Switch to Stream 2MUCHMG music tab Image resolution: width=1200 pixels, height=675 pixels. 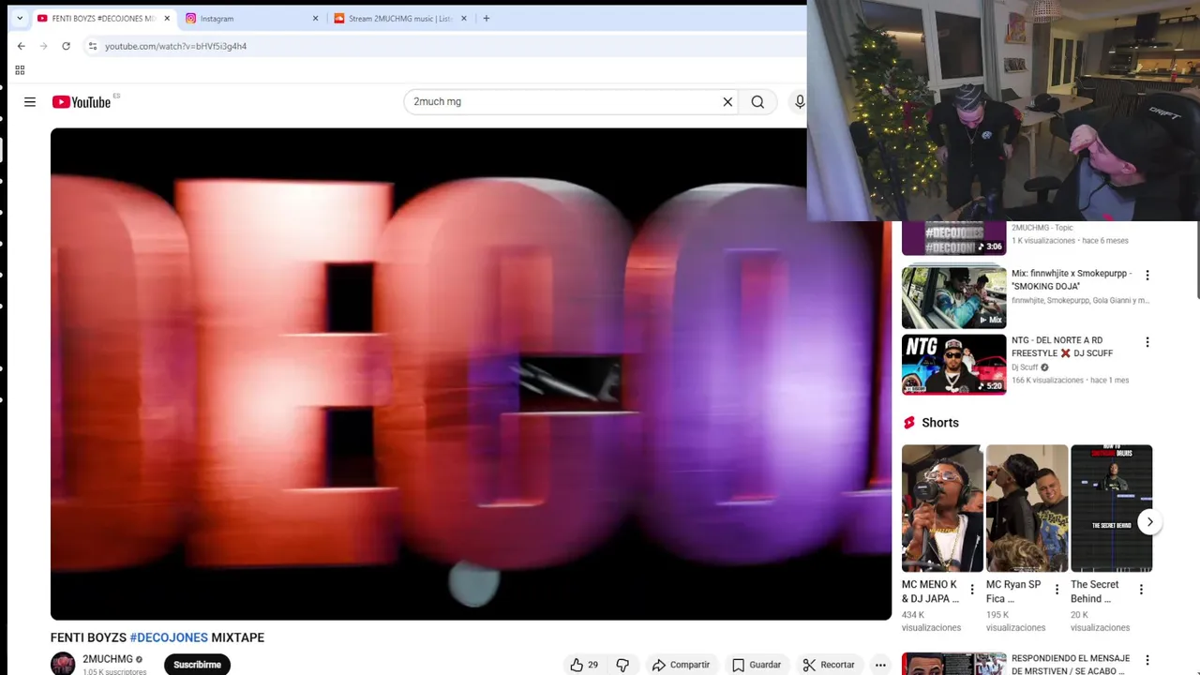pos(401,18)
